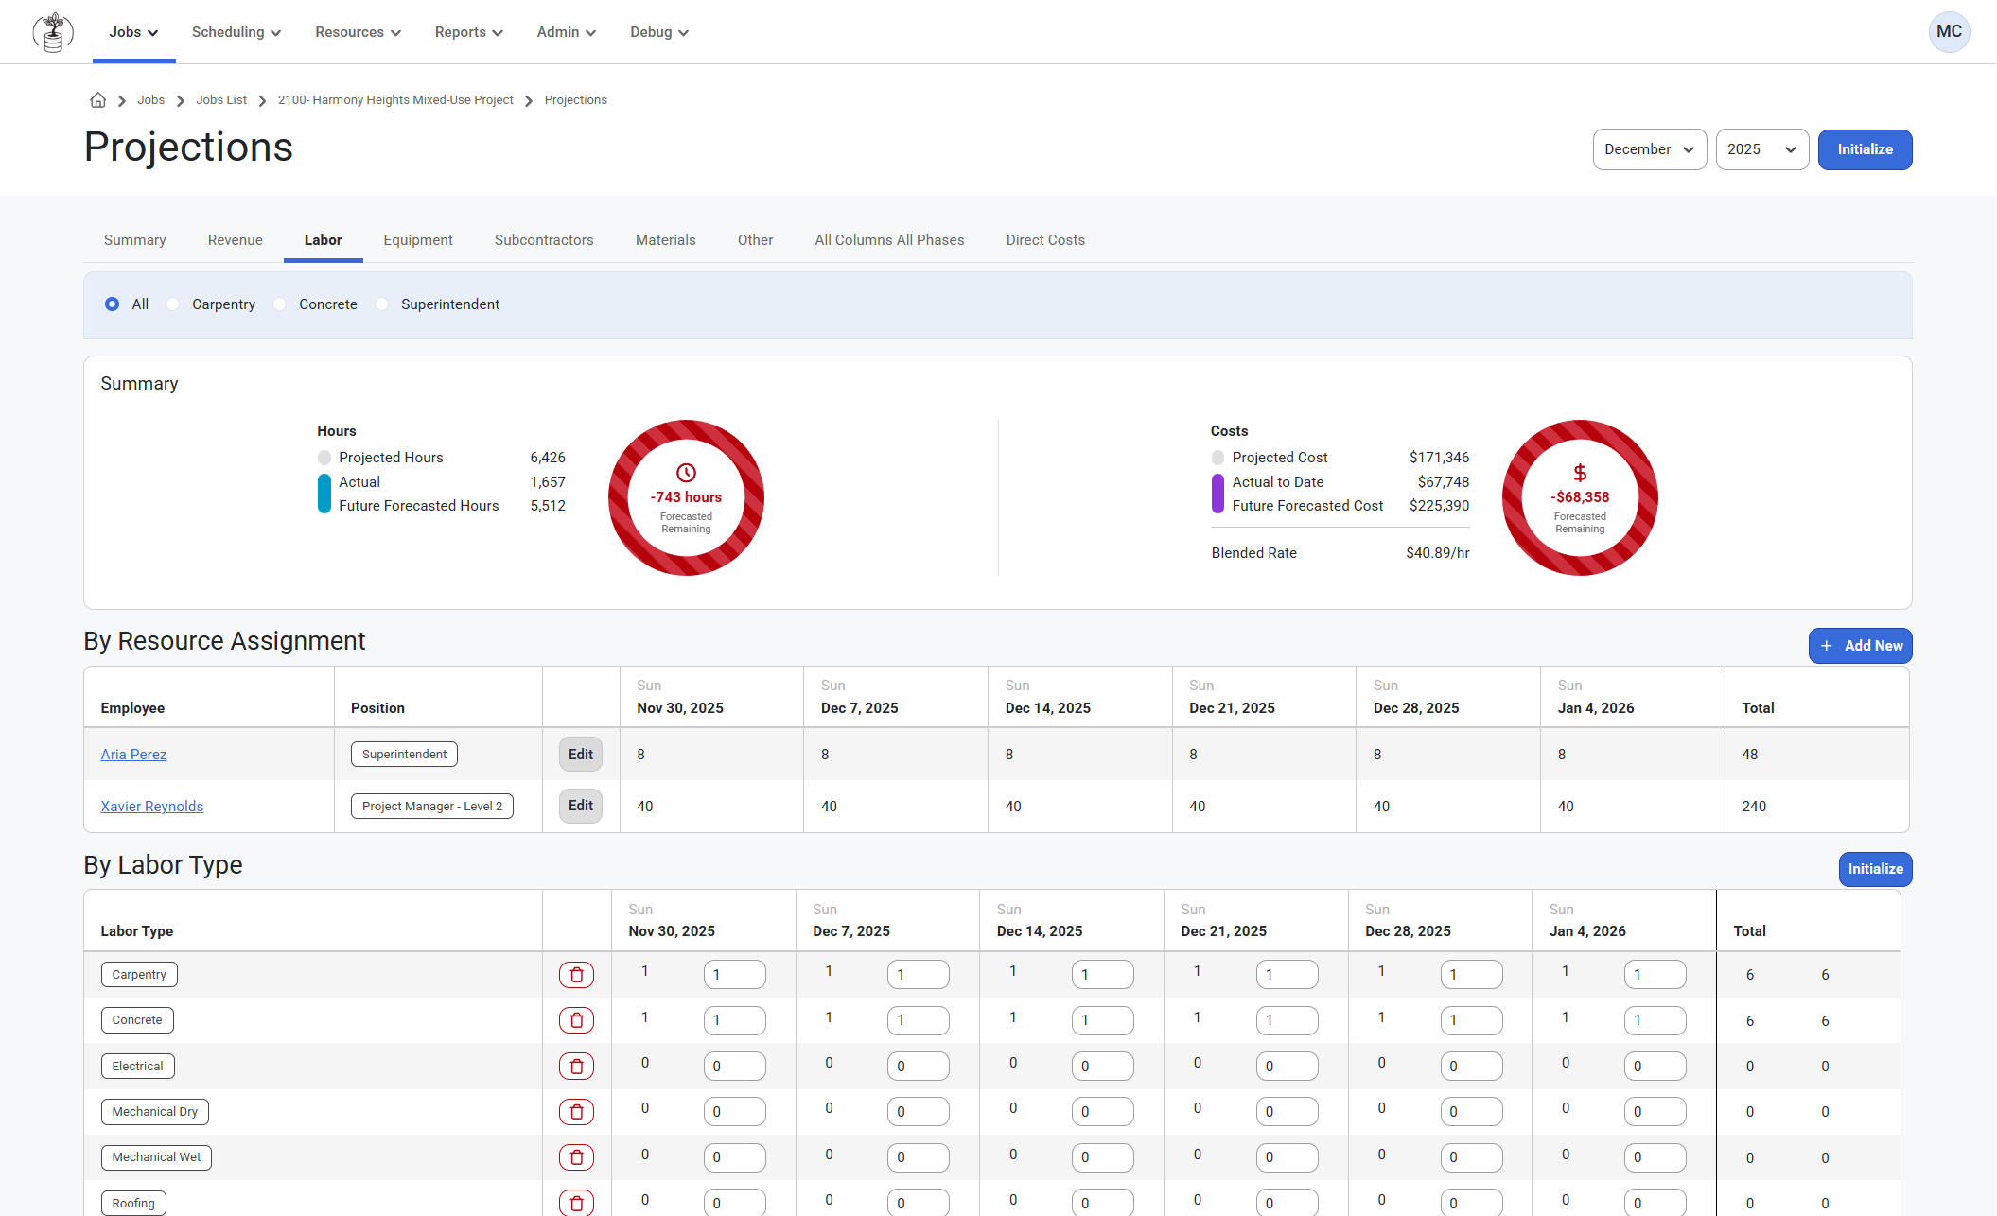Click trash icon for Concrete row
The width and height of the screenshot is (1997, 1216).
(576, 1020)
